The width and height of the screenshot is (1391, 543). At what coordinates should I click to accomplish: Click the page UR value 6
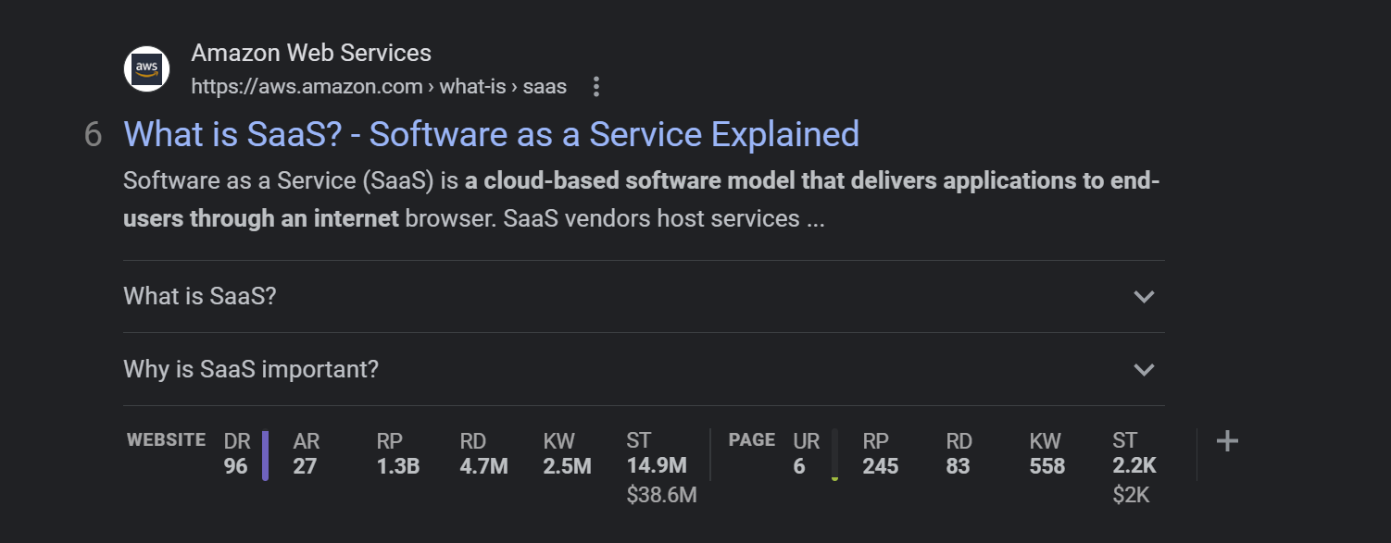point(799,466)
